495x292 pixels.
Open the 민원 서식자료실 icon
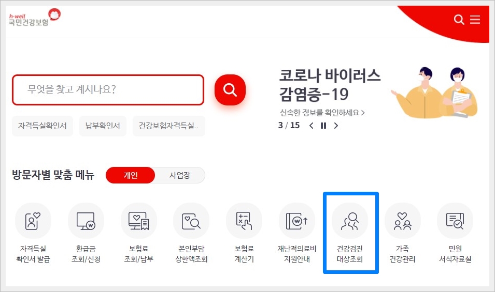click(455, 221)
